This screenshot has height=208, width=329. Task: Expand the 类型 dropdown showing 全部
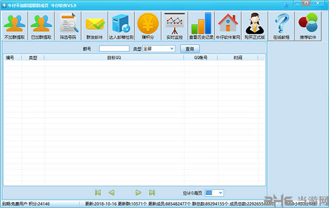172,49
